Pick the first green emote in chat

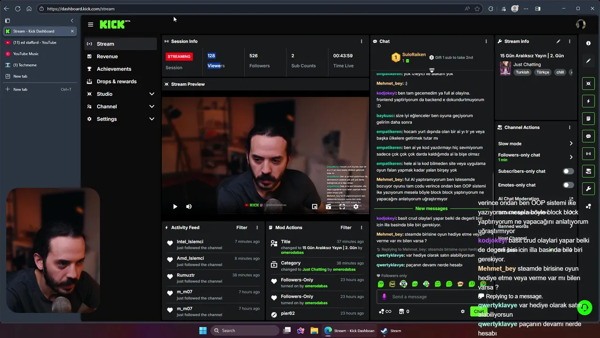[381, 284]
